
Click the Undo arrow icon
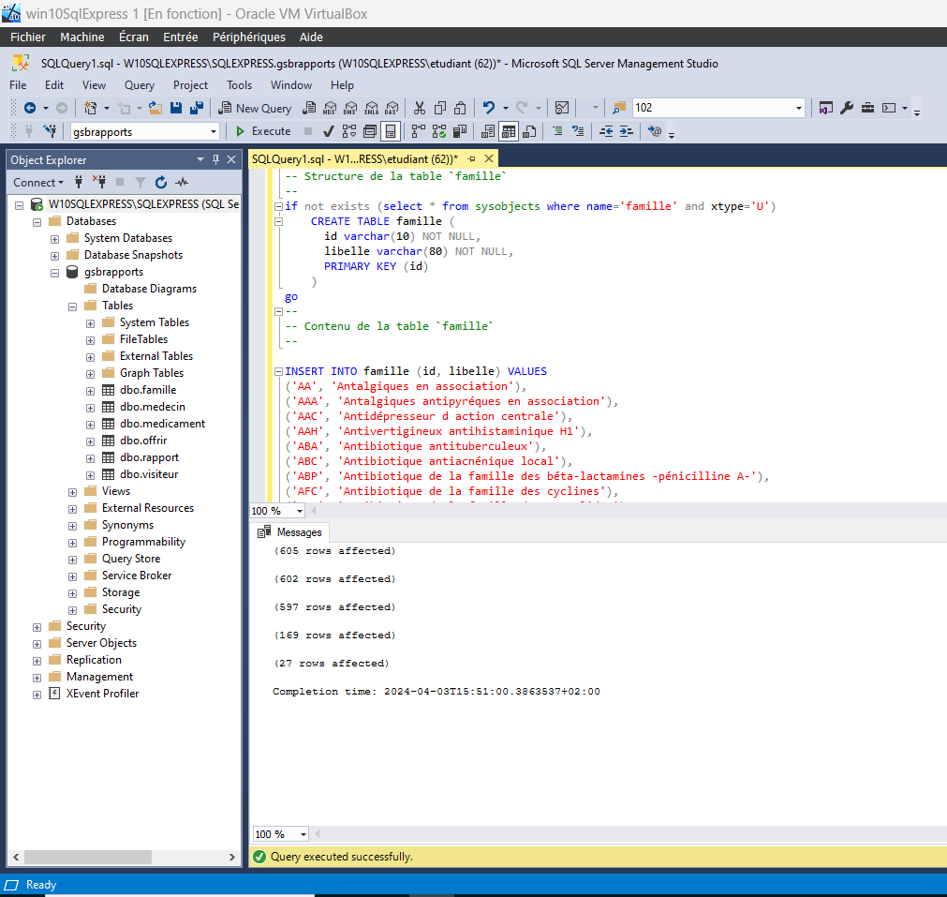coord(488,108)
